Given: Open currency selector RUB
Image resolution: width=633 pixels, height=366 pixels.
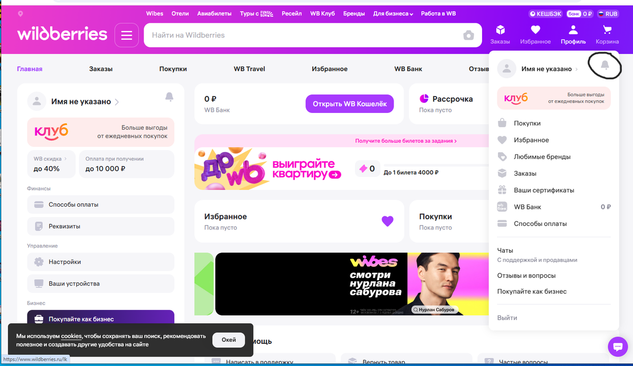Looking at the screenshot, I should (x=609, y=14).
